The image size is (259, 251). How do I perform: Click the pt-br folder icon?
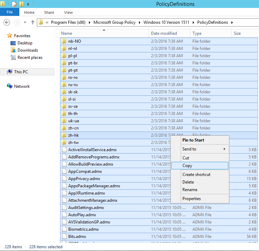point(64,63)
